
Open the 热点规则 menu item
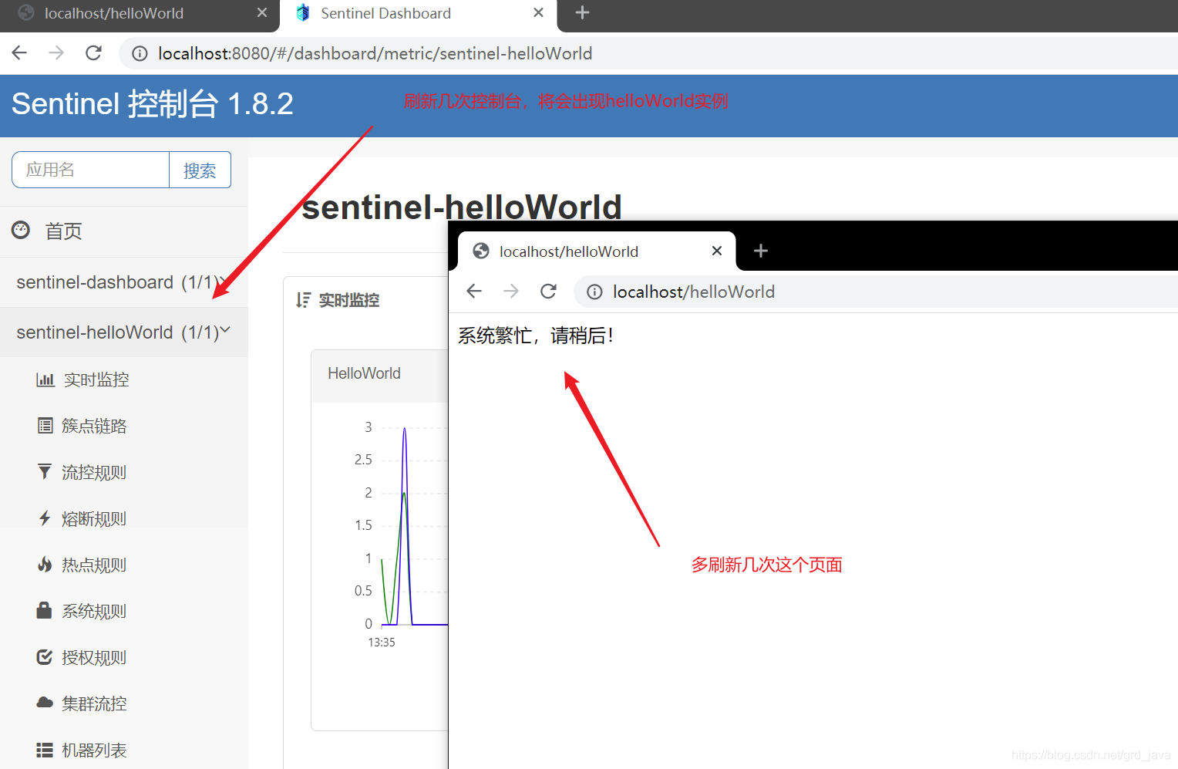pyautogui.click(x=94, y=565)
